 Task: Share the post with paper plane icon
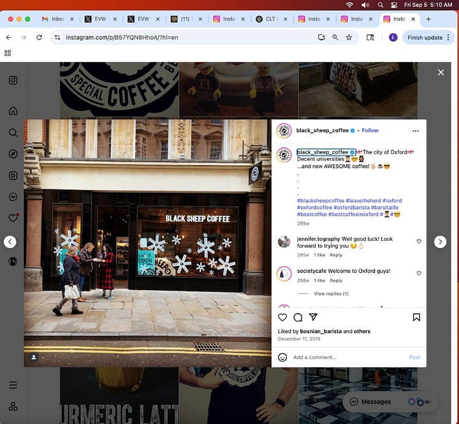point(313,317)
